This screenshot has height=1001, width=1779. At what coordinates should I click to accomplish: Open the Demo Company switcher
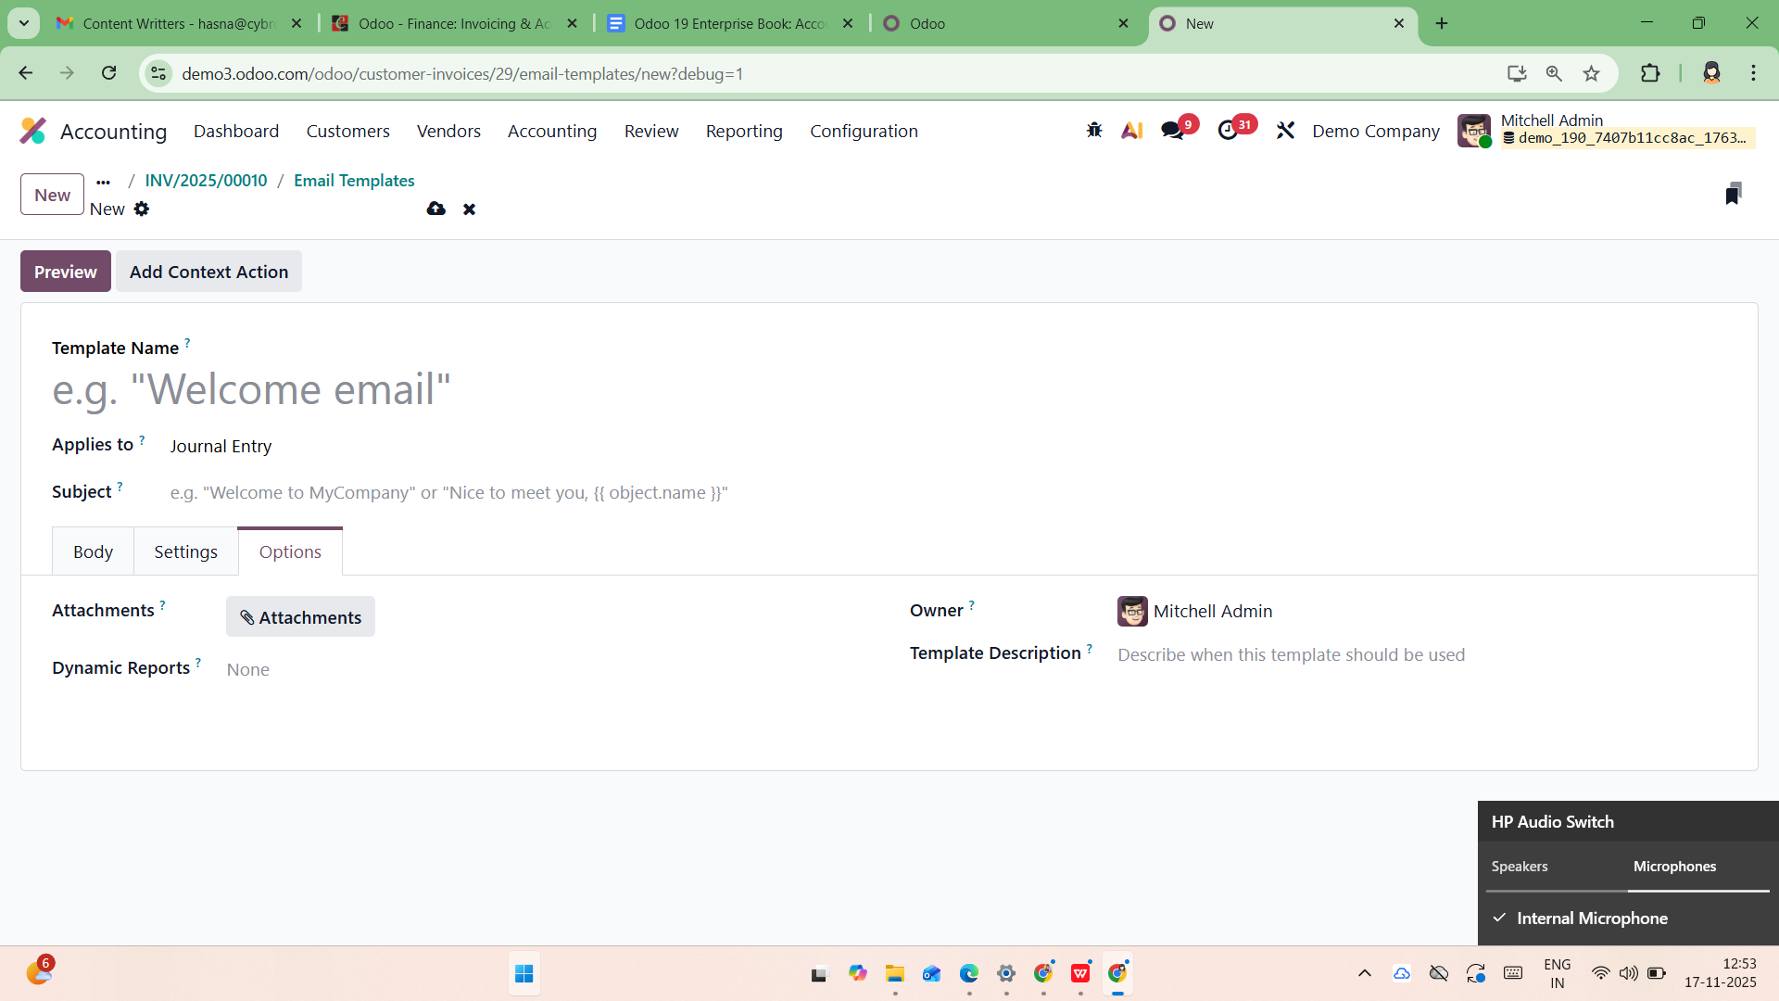tap(1376, 131)
